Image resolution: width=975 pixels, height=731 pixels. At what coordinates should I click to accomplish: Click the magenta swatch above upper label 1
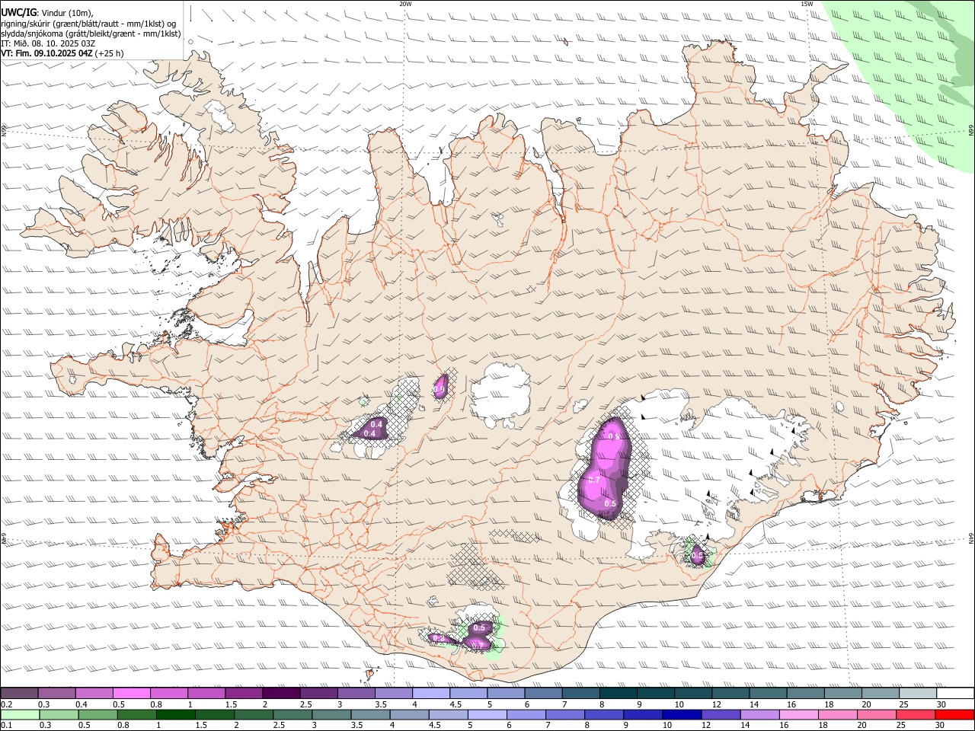pos(207,694)
